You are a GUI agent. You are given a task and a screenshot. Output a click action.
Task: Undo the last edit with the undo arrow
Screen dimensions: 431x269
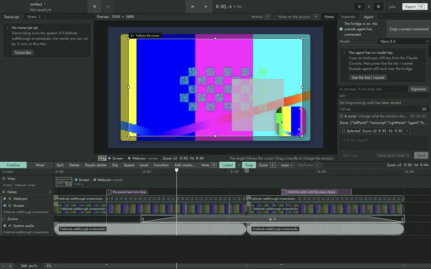click(95, 6)
